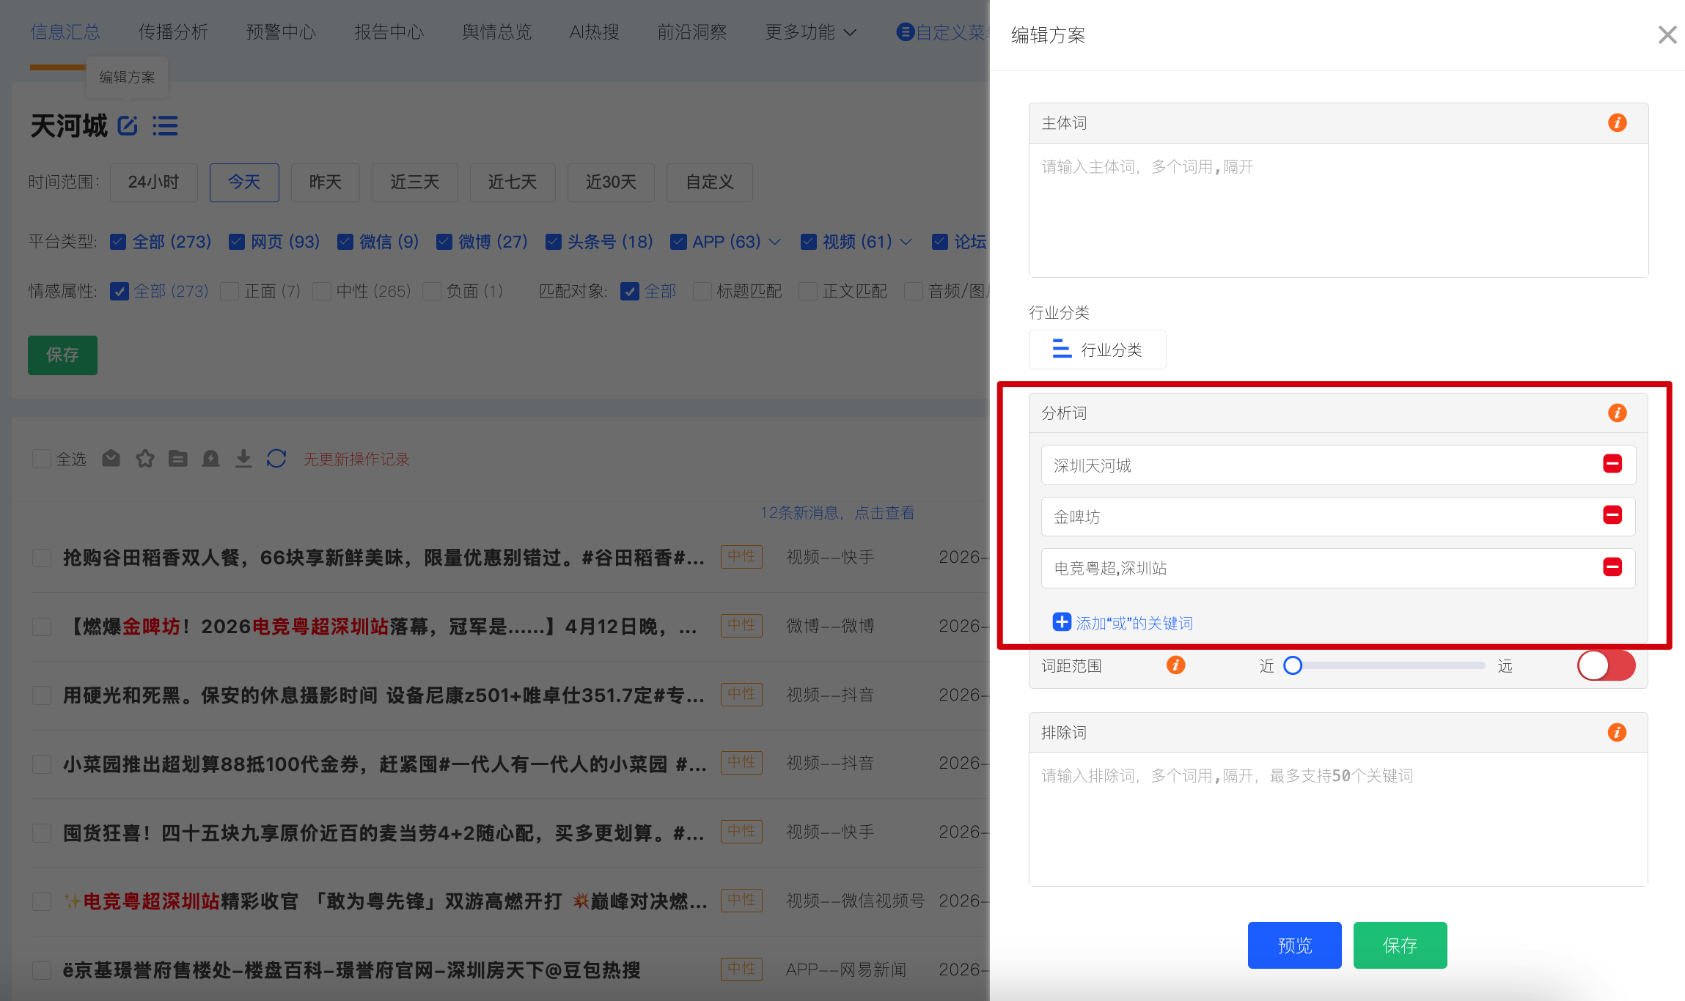Expand the 视频 (61) dropdown arrow
This screenshot has width=1685, height=1001.
pyautogui.click(x=906, y=242)
